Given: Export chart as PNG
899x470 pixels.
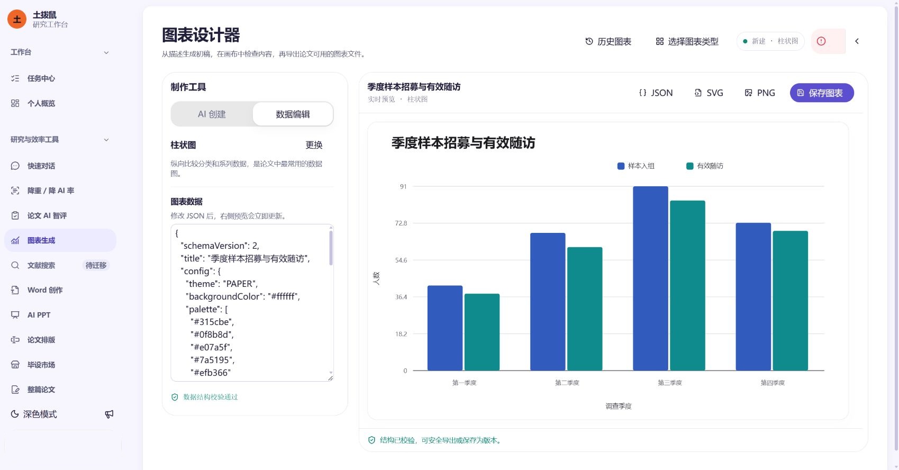Looking at the screenshot, I should pos(760,93).
